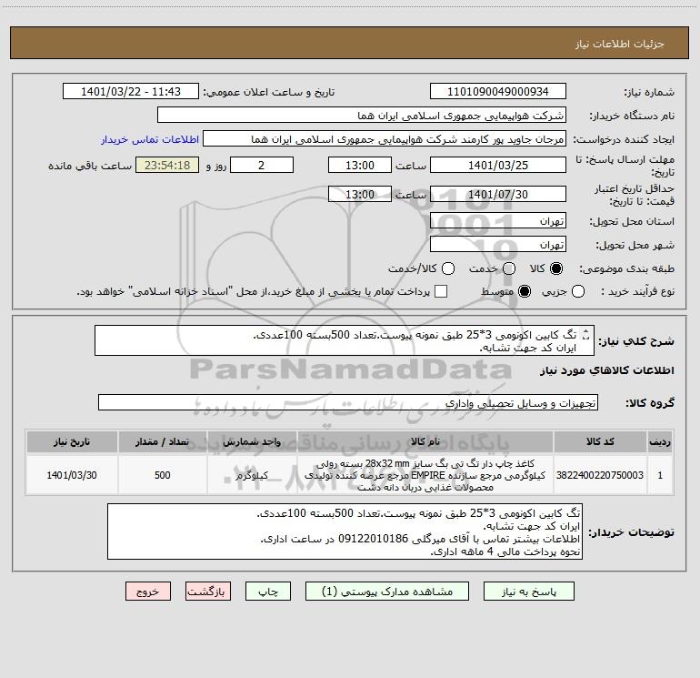The height and width of the screenshot is (678, 700).
Task: Click the 'کد کالا' column header
Action: point(600,442)
